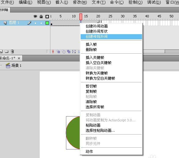Click center frame button in timeline footer

pos(53,52)
